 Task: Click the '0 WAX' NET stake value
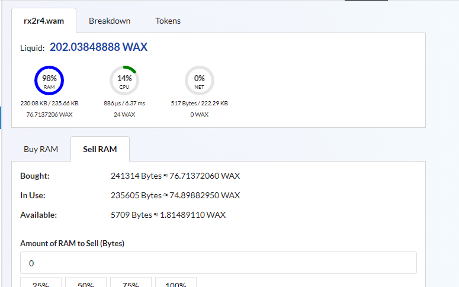click(x=200, y=115)
